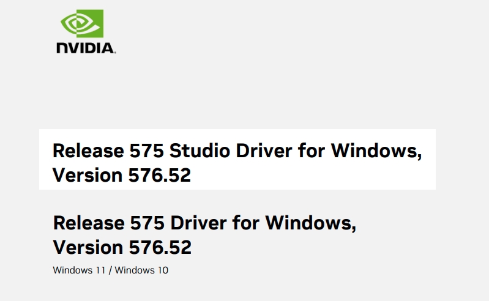Click the word "Studio" in highlighted heading
The height and width of the screenshot is (301, 489).
coord(200,151)
